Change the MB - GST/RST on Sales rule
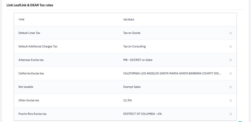251x122 pixels. click(x=138, y=60)
